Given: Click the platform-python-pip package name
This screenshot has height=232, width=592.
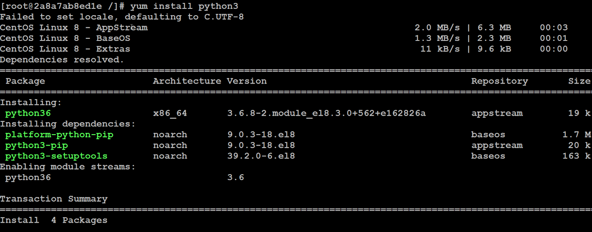Looking at the screenshot, I should pos(59,135).
